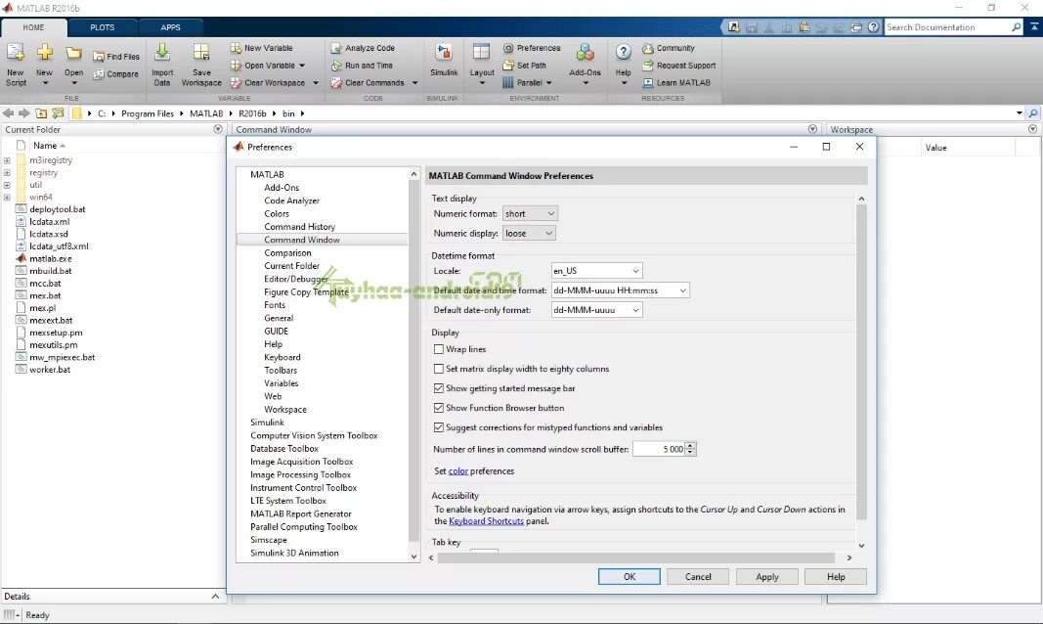
Task: Click OK in Preferences dialog
Action: point(630,577)
